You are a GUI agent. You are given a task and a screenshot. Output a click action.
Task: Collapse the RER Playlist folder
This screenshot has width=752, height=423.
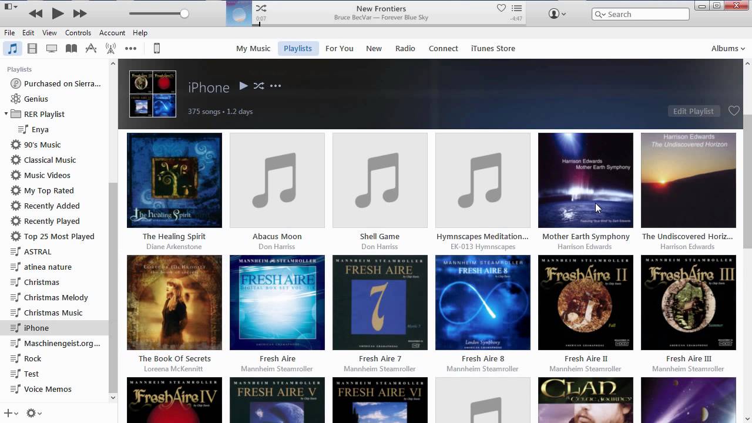[6, 114]
